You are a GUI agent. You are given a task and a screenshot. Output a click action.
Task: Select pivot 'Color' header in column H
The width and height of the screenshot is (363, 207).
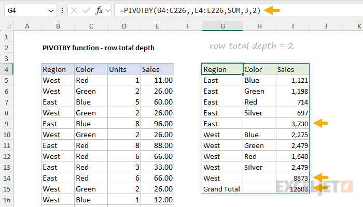tap(259, 69)
